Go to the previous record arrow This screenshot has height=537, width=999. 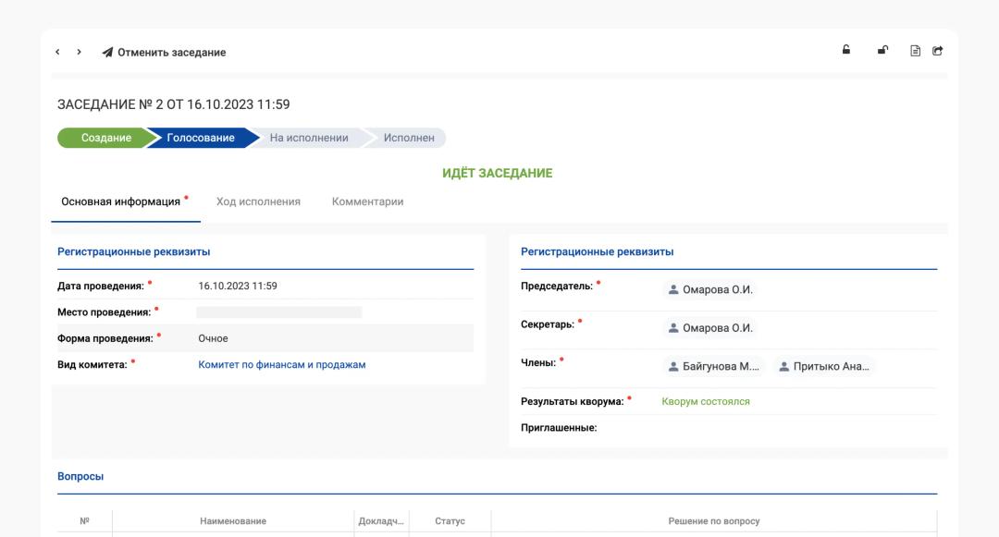(x=59, y=53)
